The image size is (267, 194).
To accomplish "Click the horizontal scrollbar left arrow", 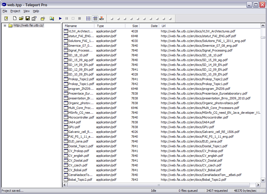I will click(65, 185).
